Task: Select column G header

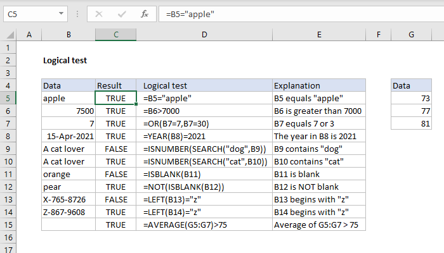Action: click(410, 35)
